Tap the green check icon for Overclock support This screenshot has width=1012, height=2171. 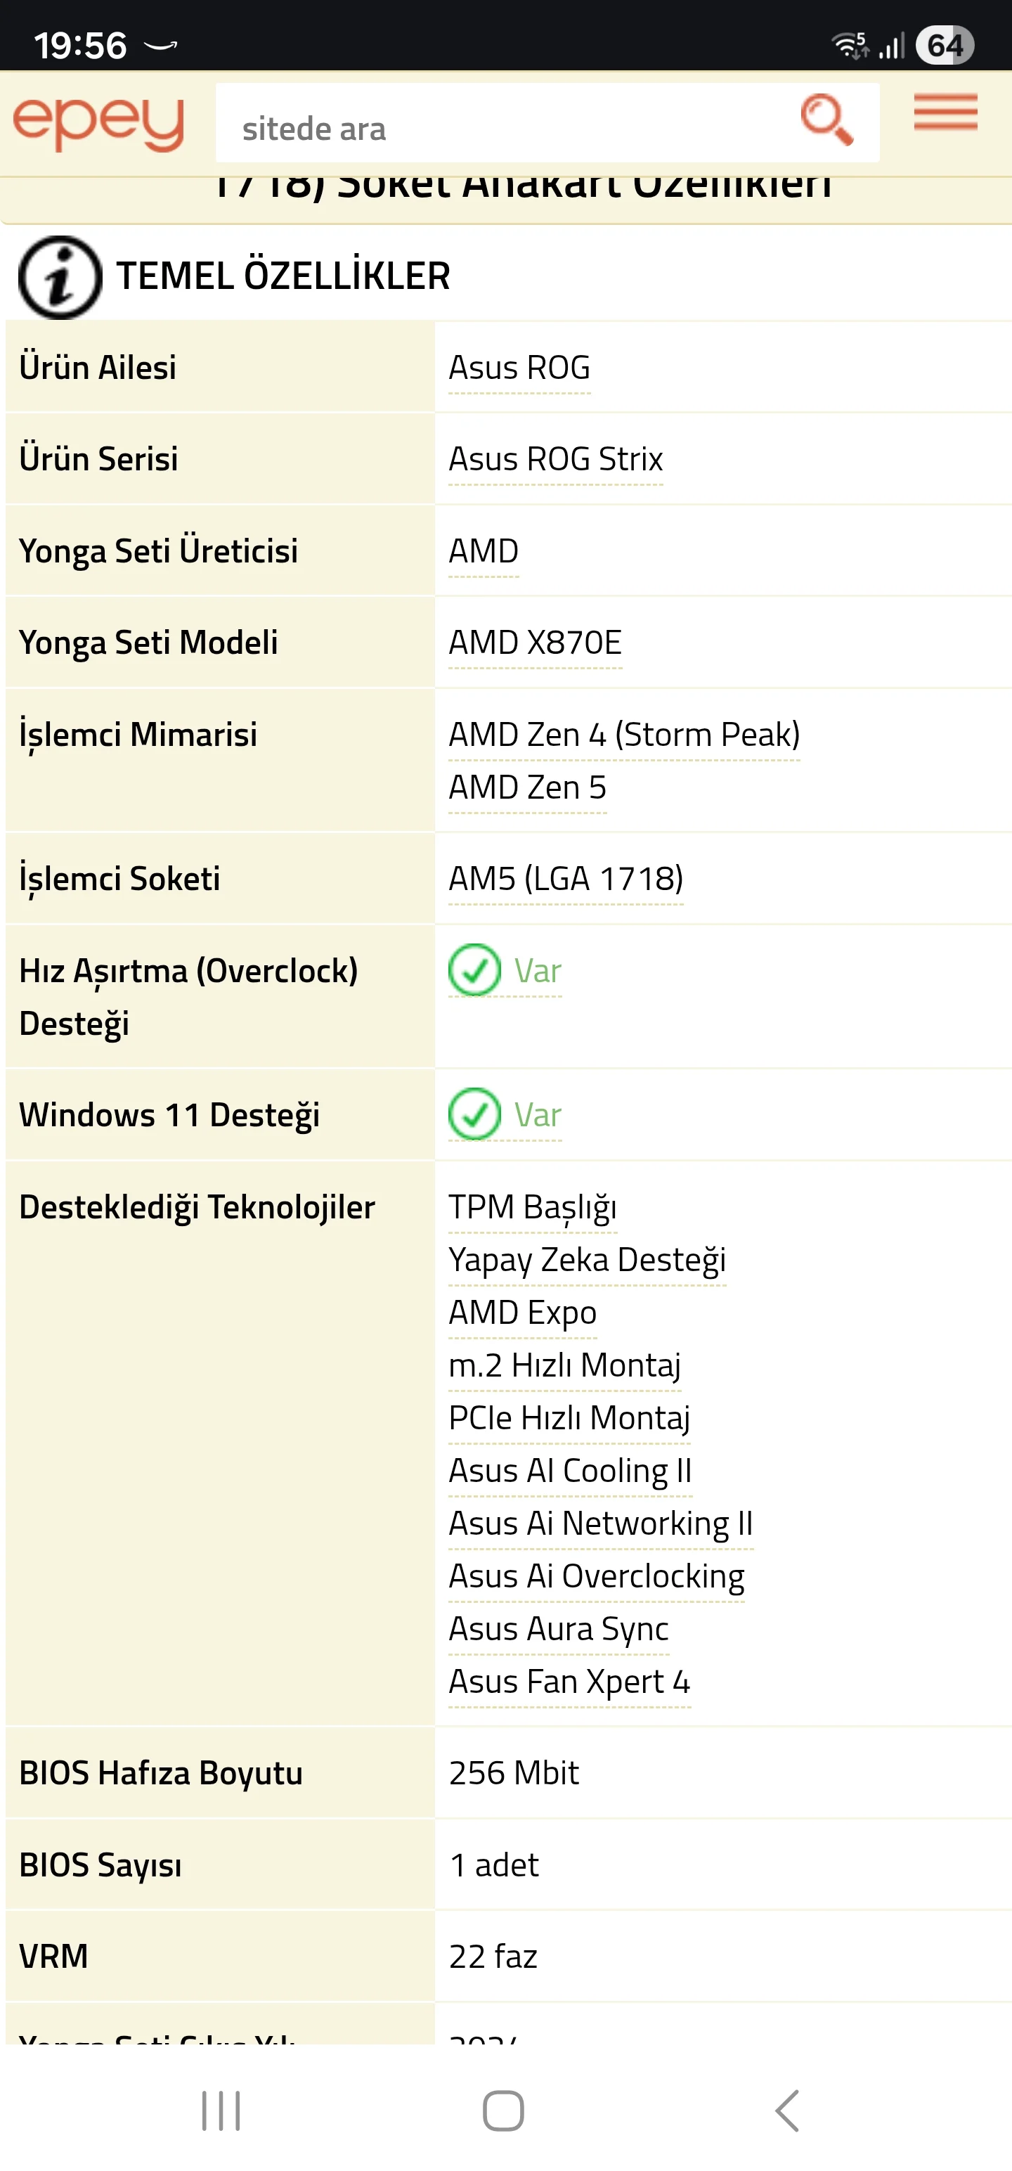coord(474,970)
